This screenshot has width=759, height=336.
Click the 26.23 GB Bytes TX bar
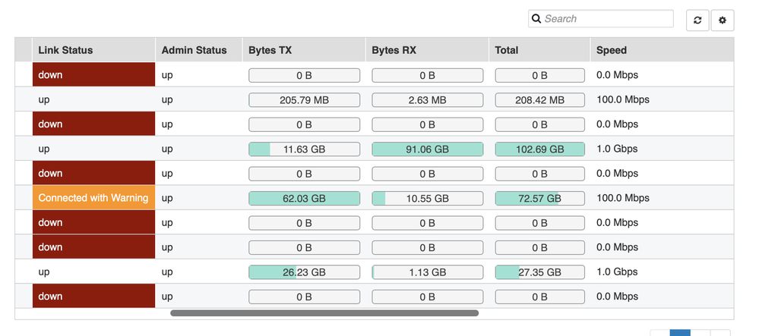coord(304,272)
